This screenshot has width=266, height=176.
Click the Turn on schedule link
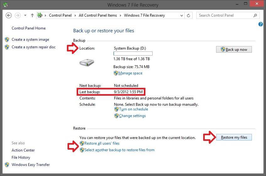tap(133, 109)
